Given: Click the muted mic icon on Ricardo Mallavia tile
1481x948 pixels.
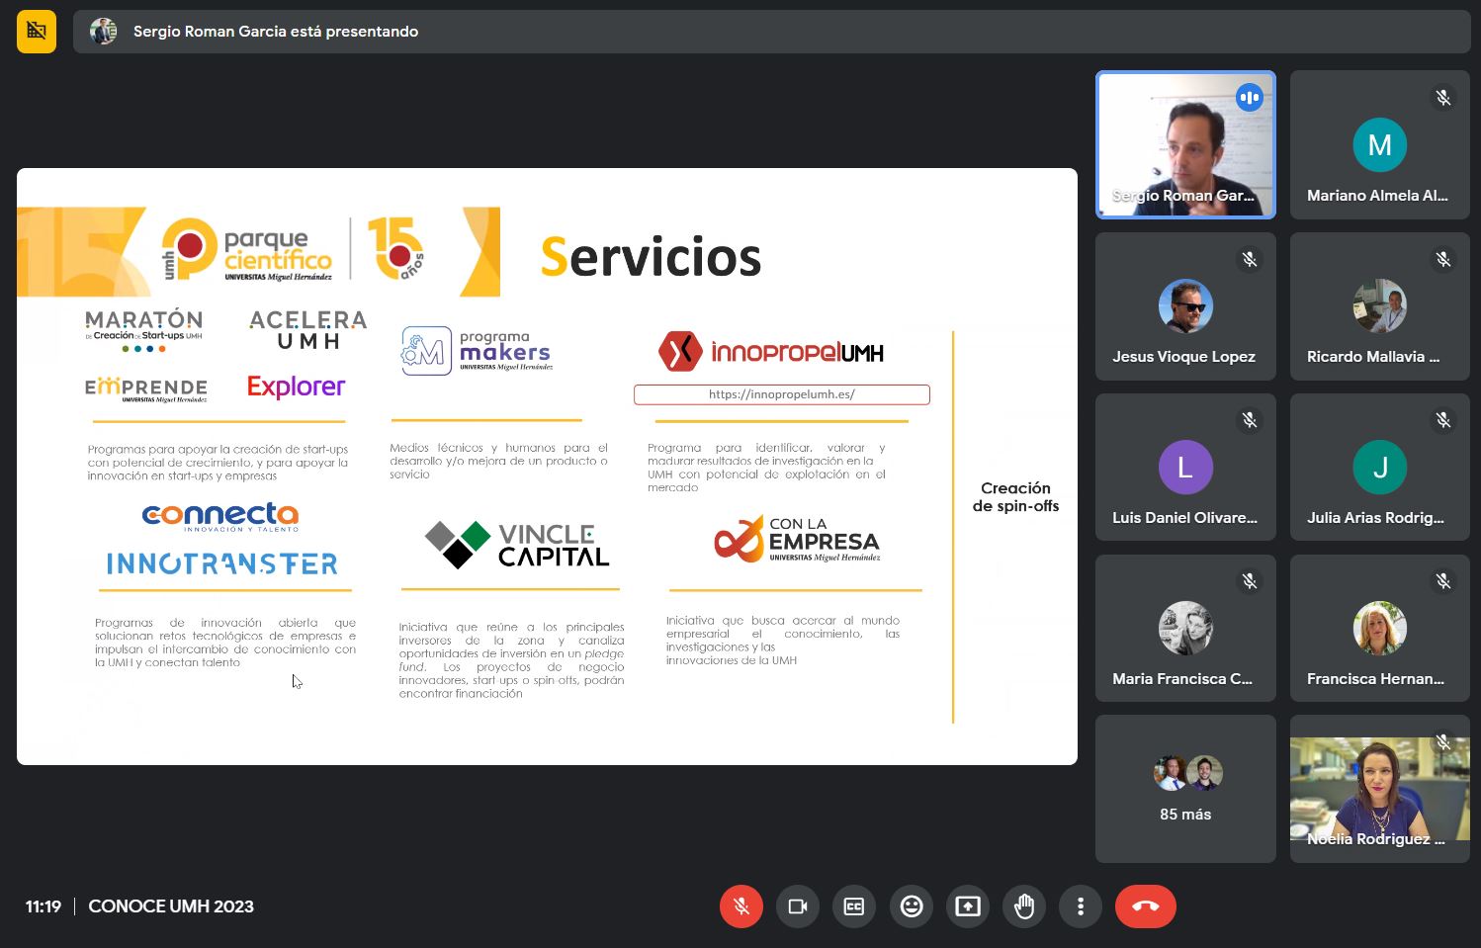Looking at the screenshot, I should pyautogui.click(x=1443, y=259).
